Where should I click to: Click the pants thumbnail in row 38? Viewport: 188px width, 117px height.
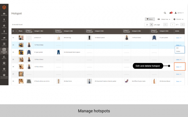(59, 81)
